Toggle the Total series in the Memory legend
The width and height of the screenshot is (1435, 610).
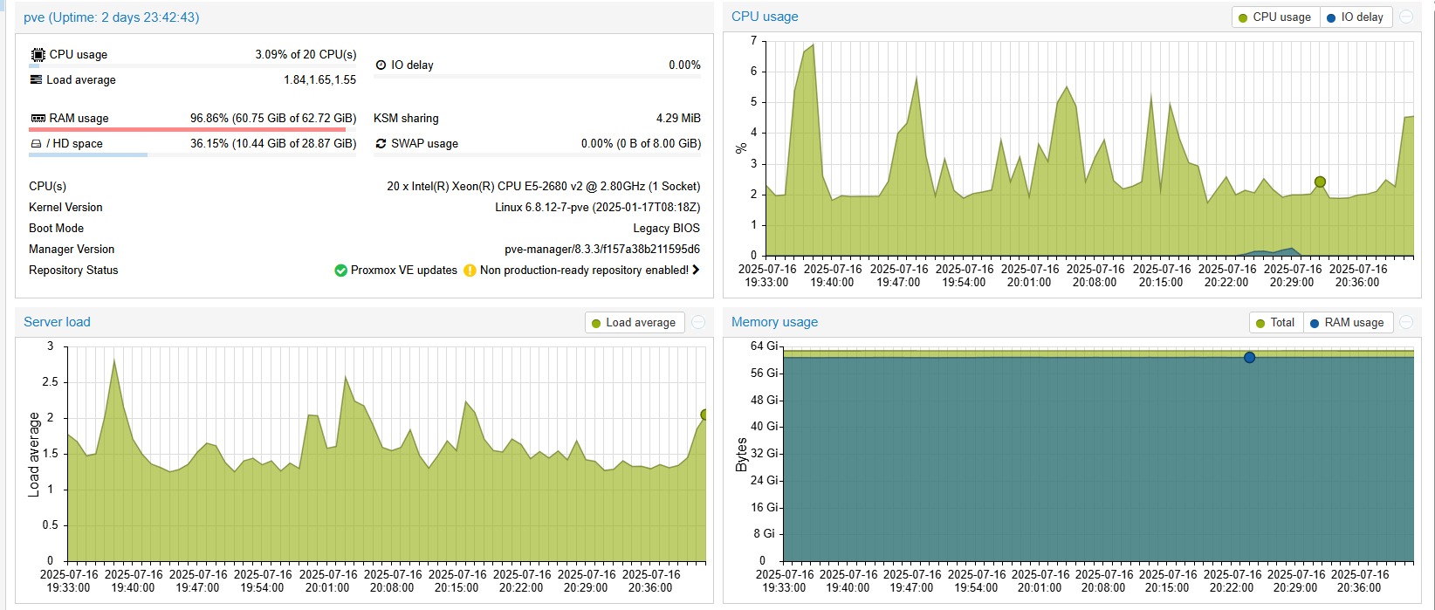pos(1275,323)
